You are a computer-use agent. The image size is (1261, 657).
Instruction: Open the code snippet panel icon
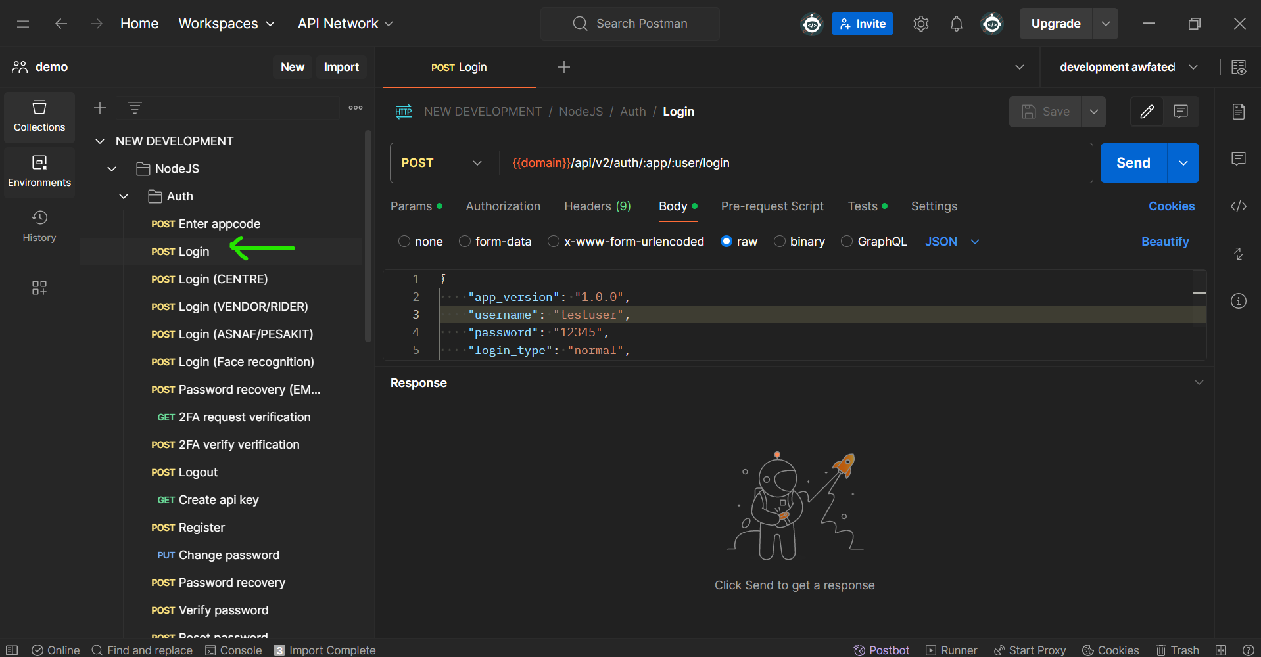1238,206
